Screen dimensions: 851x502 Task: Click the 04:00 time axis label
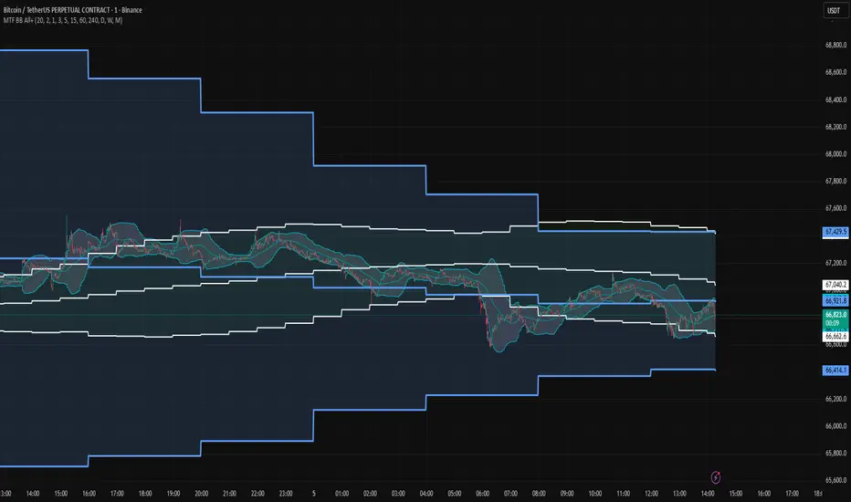[426, 494]
